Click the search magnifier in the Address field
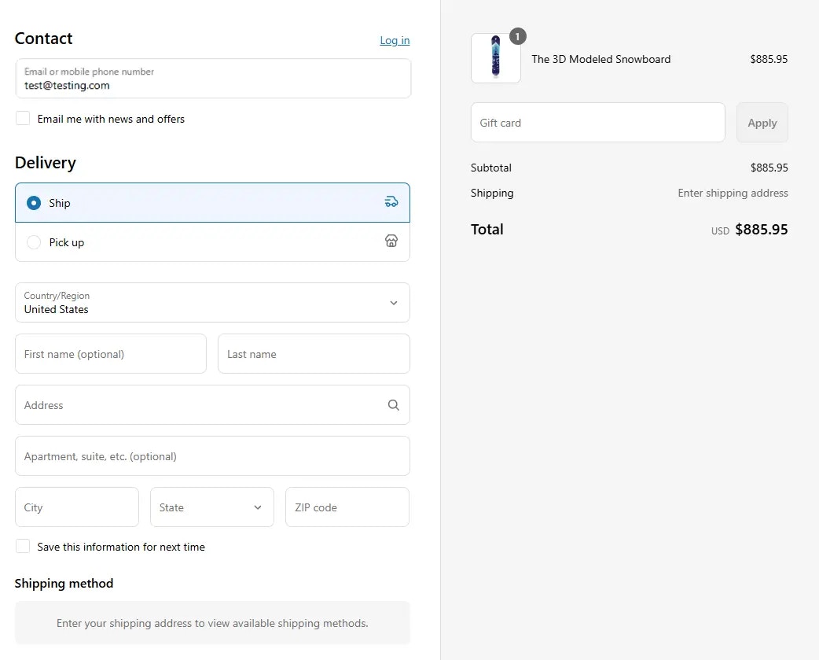Screen dimensions: 819x660 pos(393,405)
